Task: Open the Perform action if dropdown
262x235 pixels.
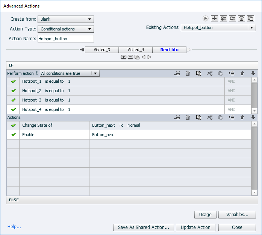Action: (70, 73)
